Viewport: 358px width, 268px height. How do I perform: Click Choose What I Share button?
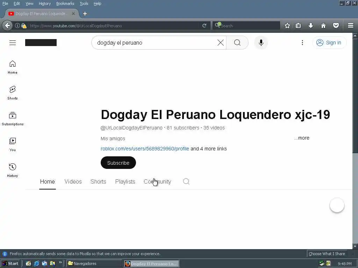coord(327,254)
